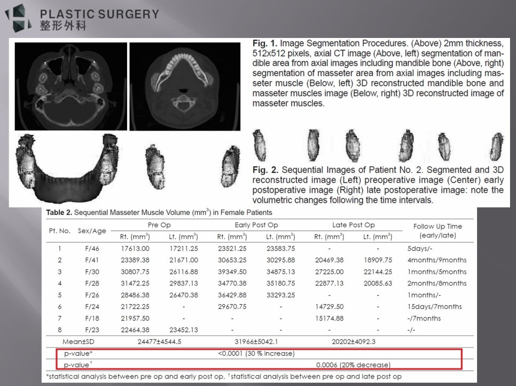Select the mean value "24477±4544.5"
516x386 pixels.
[x=159, y=342]
